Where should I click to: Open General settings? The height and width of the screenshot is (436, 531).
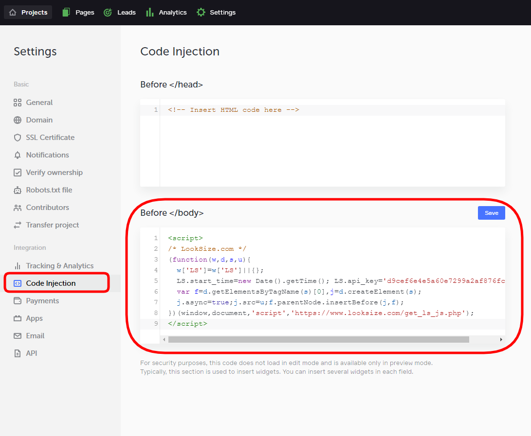pyautogui.click(x=33, y=103)
